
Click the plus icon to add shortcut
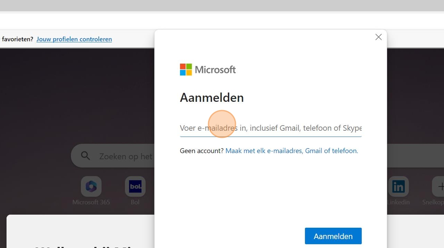click(x=440, y=186)
